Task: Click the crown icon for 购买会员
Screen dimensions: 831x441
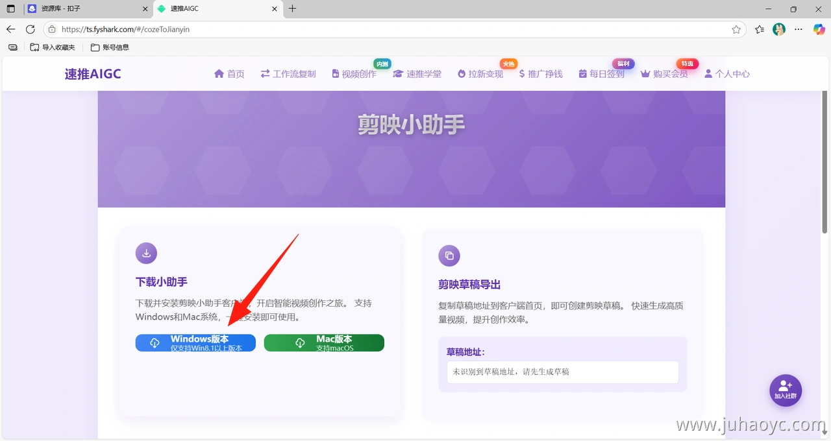Action: click(645, 74)
